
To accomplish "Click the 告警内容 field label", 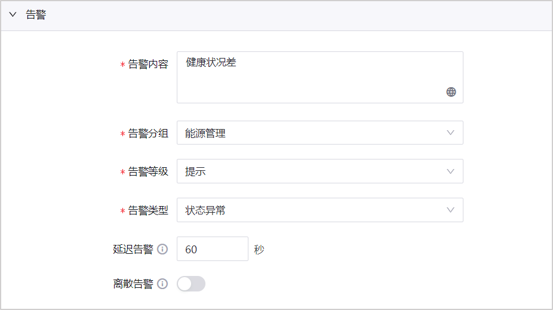I will [x=148, y=65].
